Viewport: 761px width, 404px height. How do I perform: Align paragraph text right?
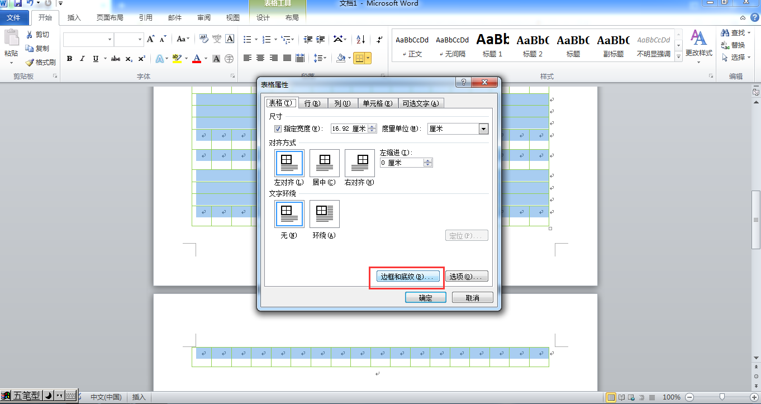pos(274,58)
